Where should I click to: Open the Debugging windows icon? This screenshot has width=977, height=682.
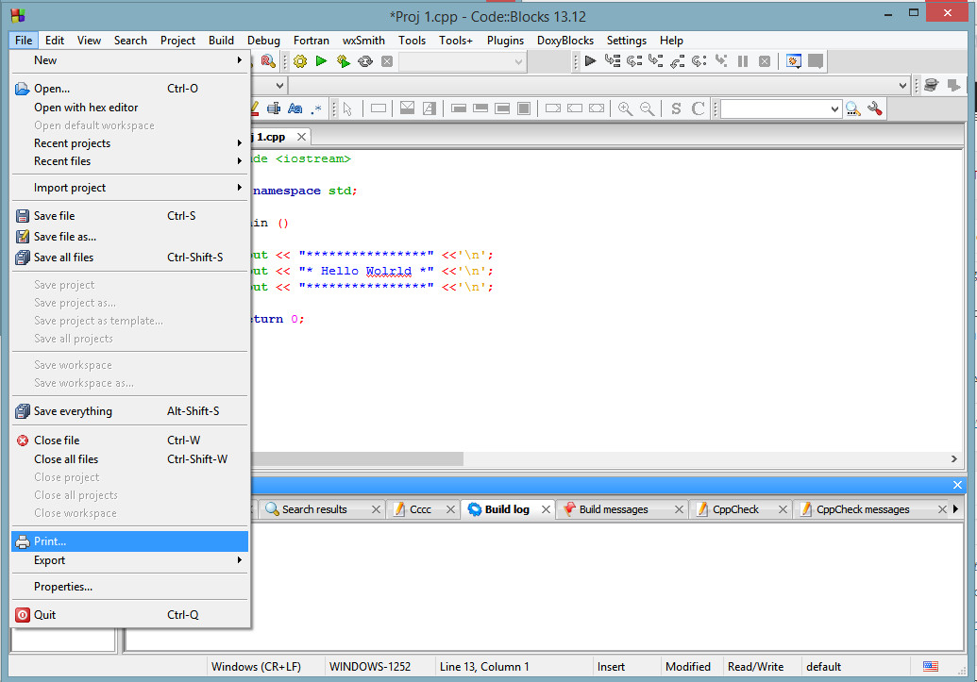coord(793,61)
